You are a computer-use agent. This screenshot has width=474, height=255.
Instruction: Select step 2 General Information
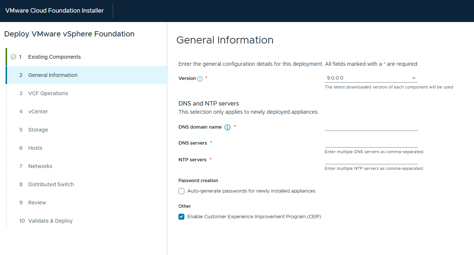(53, 75)
